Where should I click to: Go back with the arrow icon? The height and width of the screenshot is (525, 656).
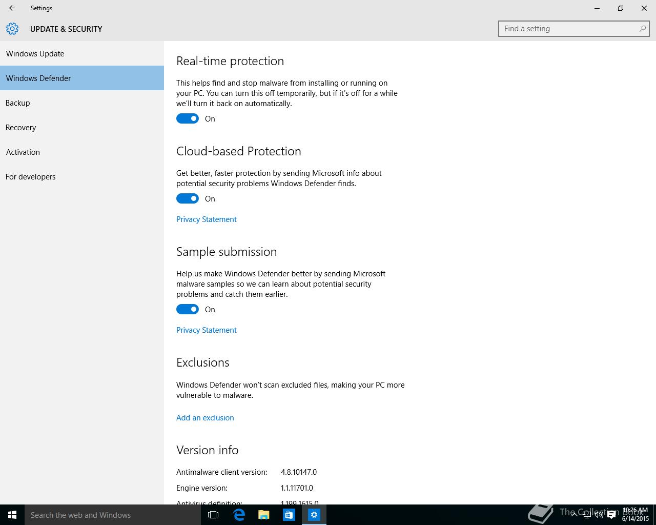point(12,8)
